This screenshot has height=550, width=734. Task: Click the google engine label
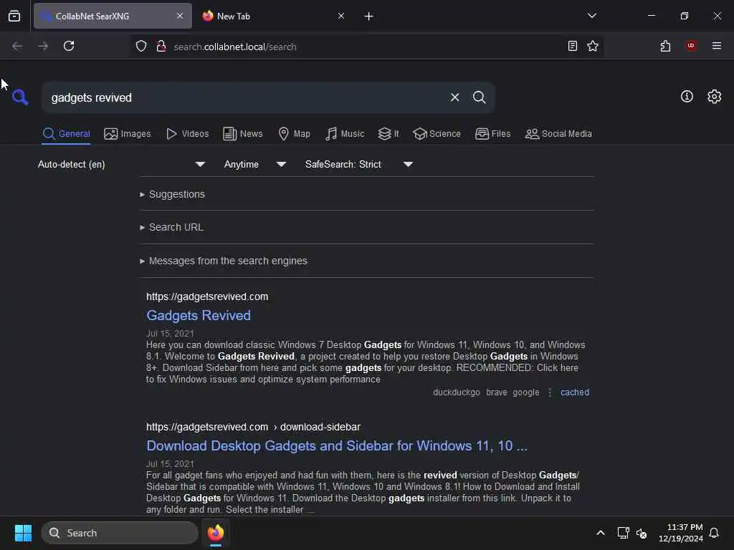(x=525, y=392)
